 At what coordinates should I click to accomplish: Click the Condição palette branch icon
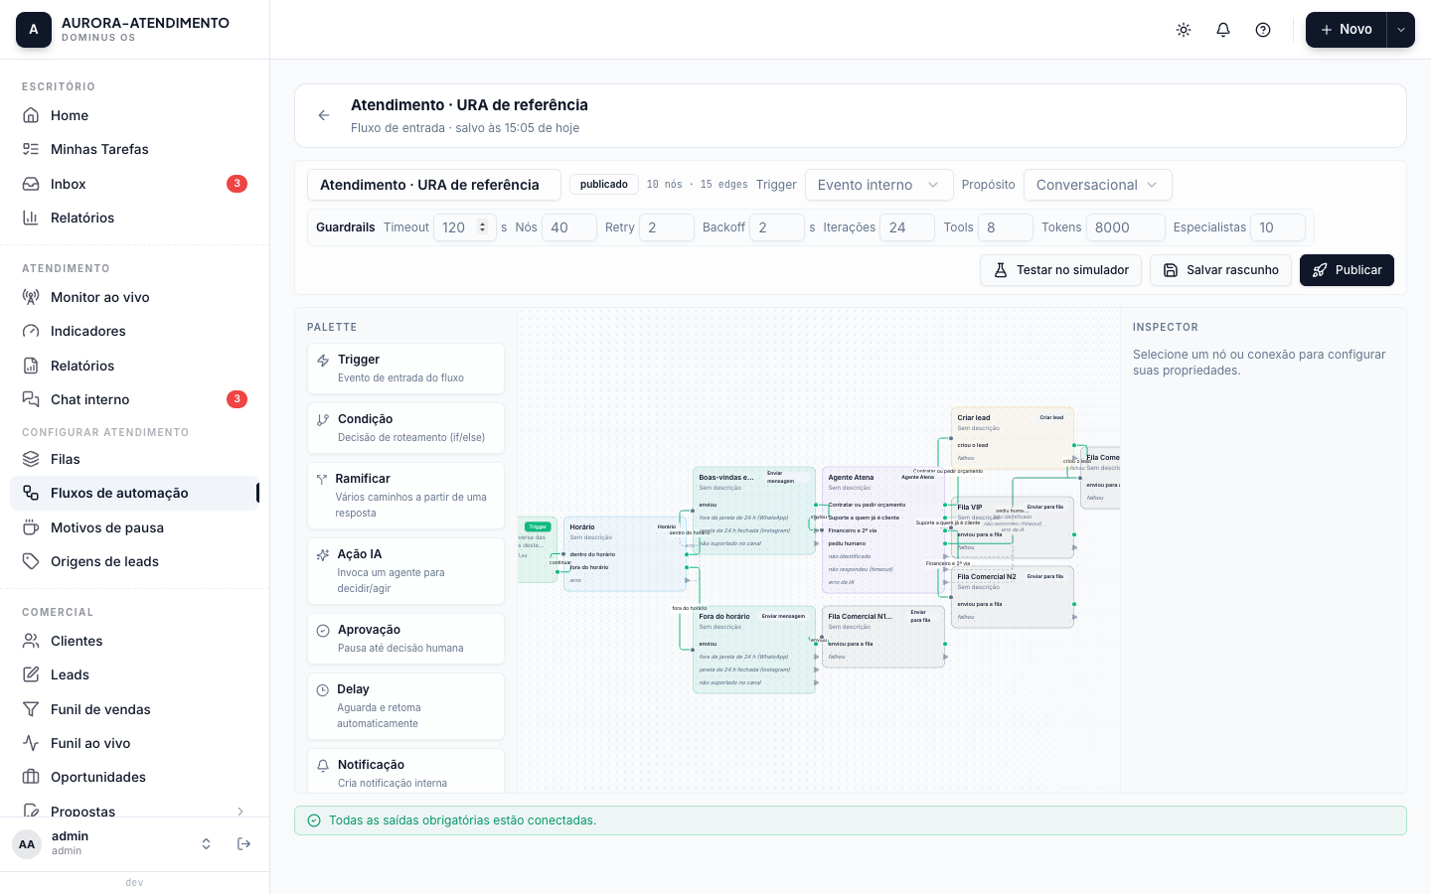click(x=323, y=420)
